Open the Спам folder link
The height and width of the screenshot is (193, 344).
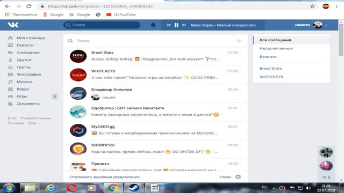pos(225,177)
